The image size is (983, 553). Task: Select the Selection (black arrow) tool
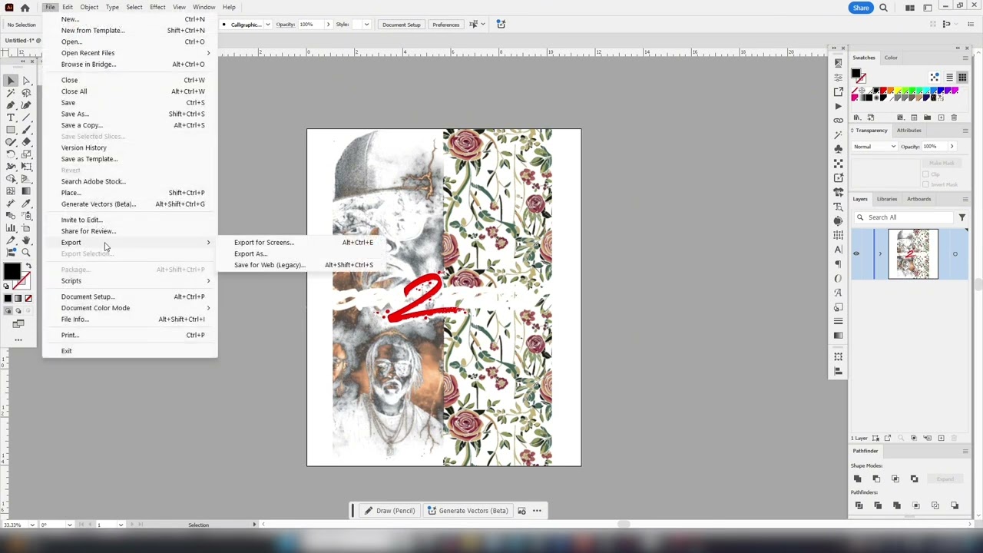[x=11, y=80]
